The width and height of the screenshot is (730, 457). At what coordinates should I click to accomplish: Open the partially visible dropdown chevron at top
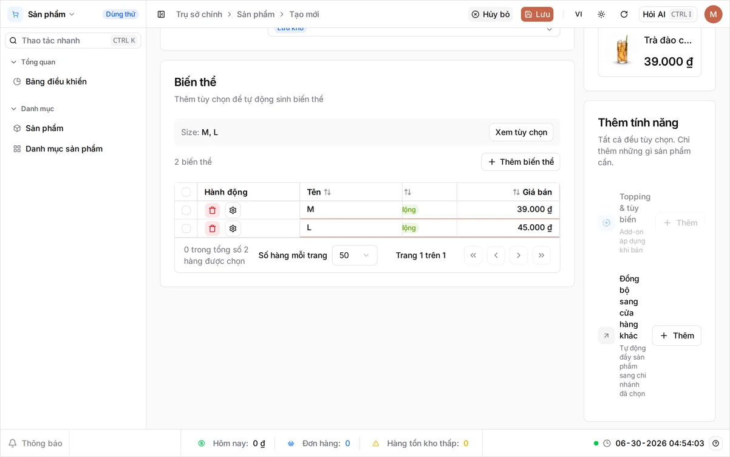(549, 29)
